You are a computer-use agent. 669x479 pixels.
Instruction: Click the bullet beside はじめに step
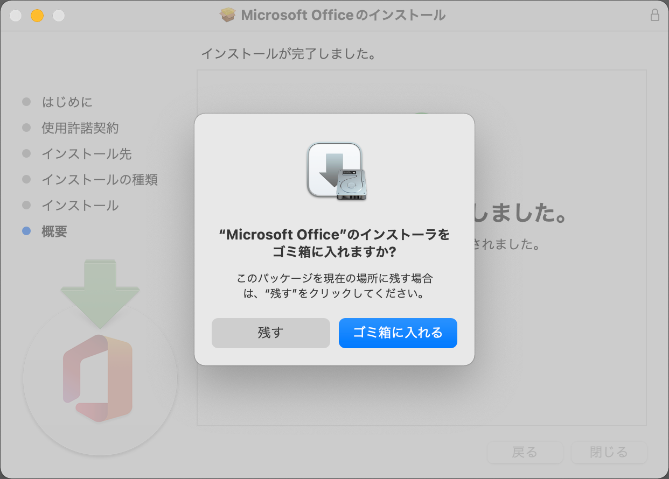[x=27, y=102]
